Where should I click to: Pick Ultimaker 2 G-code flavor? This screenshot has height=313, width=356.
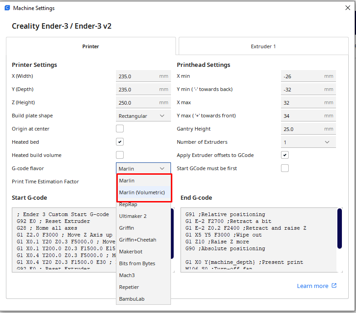coord(143,216)
